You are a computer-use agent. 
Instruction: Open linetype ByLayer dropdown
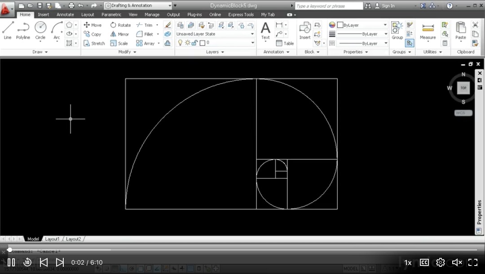(362, 43)
